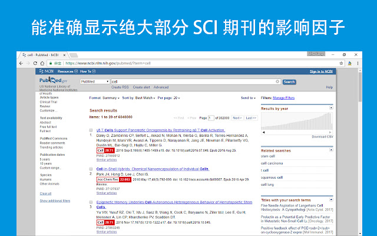Click the Cell 28.71 impact factor badge of result 3
This screenshot has width=377, height=236.
(105, 222)
